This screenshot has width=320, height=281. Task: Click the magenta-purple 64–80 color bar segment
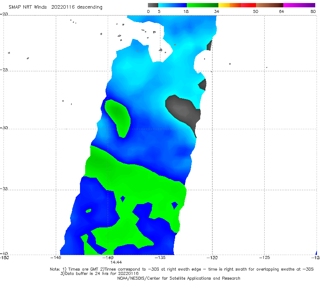click(x=299, y=5)
